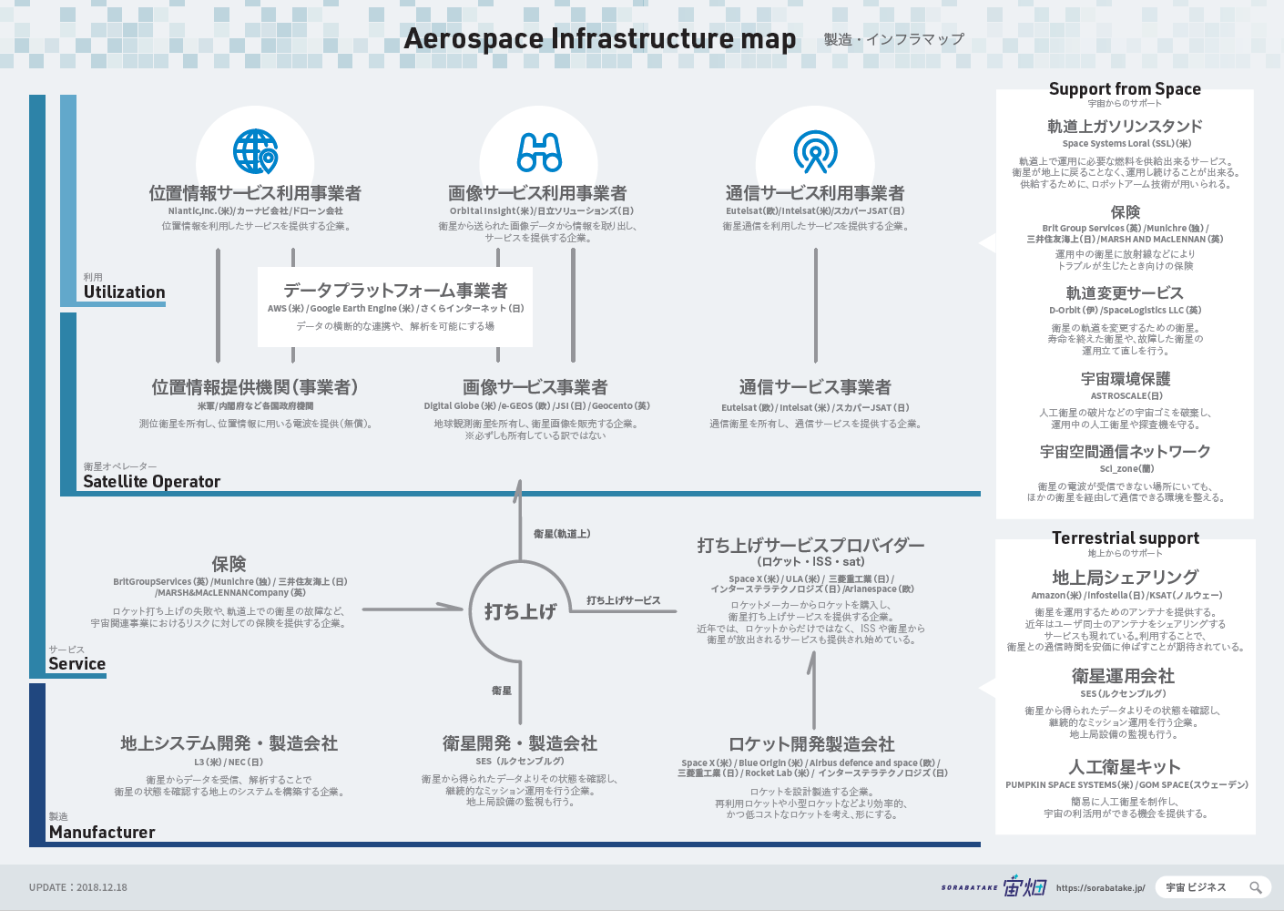Click the Sci_zone company name
This screenshot has height=911, width=1284.
click(1126, 469)
